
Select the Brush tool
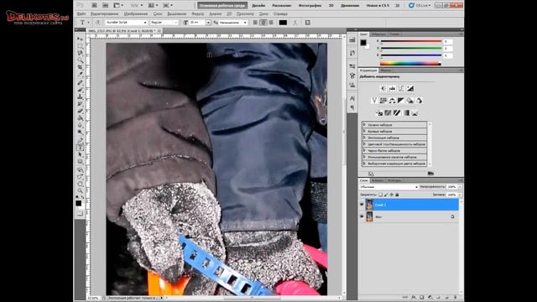[81, 90]
